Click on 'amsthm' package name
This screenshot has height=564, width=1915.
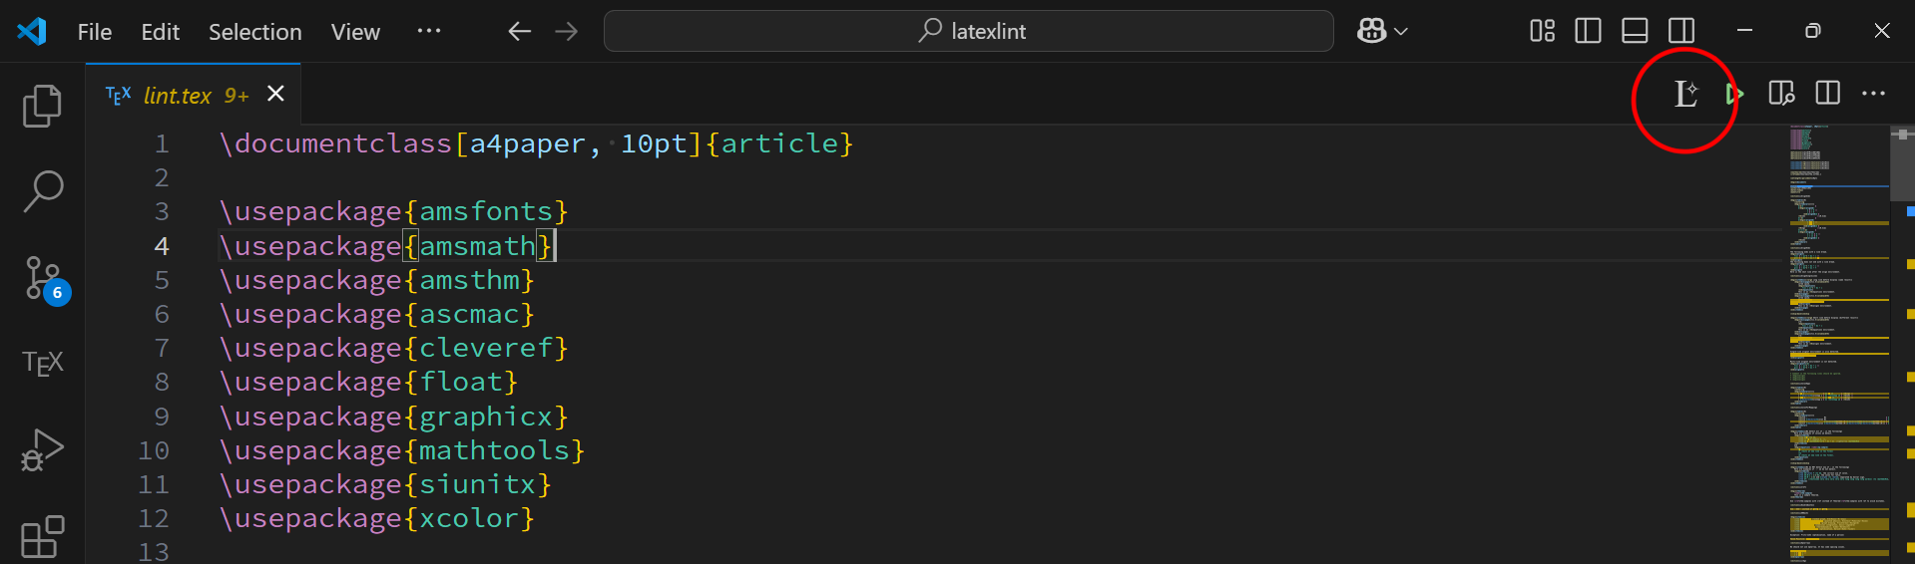(x=469, y=280)
